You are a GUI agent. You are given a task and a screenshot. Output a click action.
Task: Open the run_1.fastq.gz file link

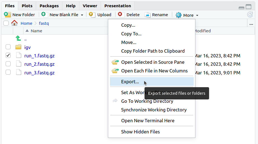39,56
